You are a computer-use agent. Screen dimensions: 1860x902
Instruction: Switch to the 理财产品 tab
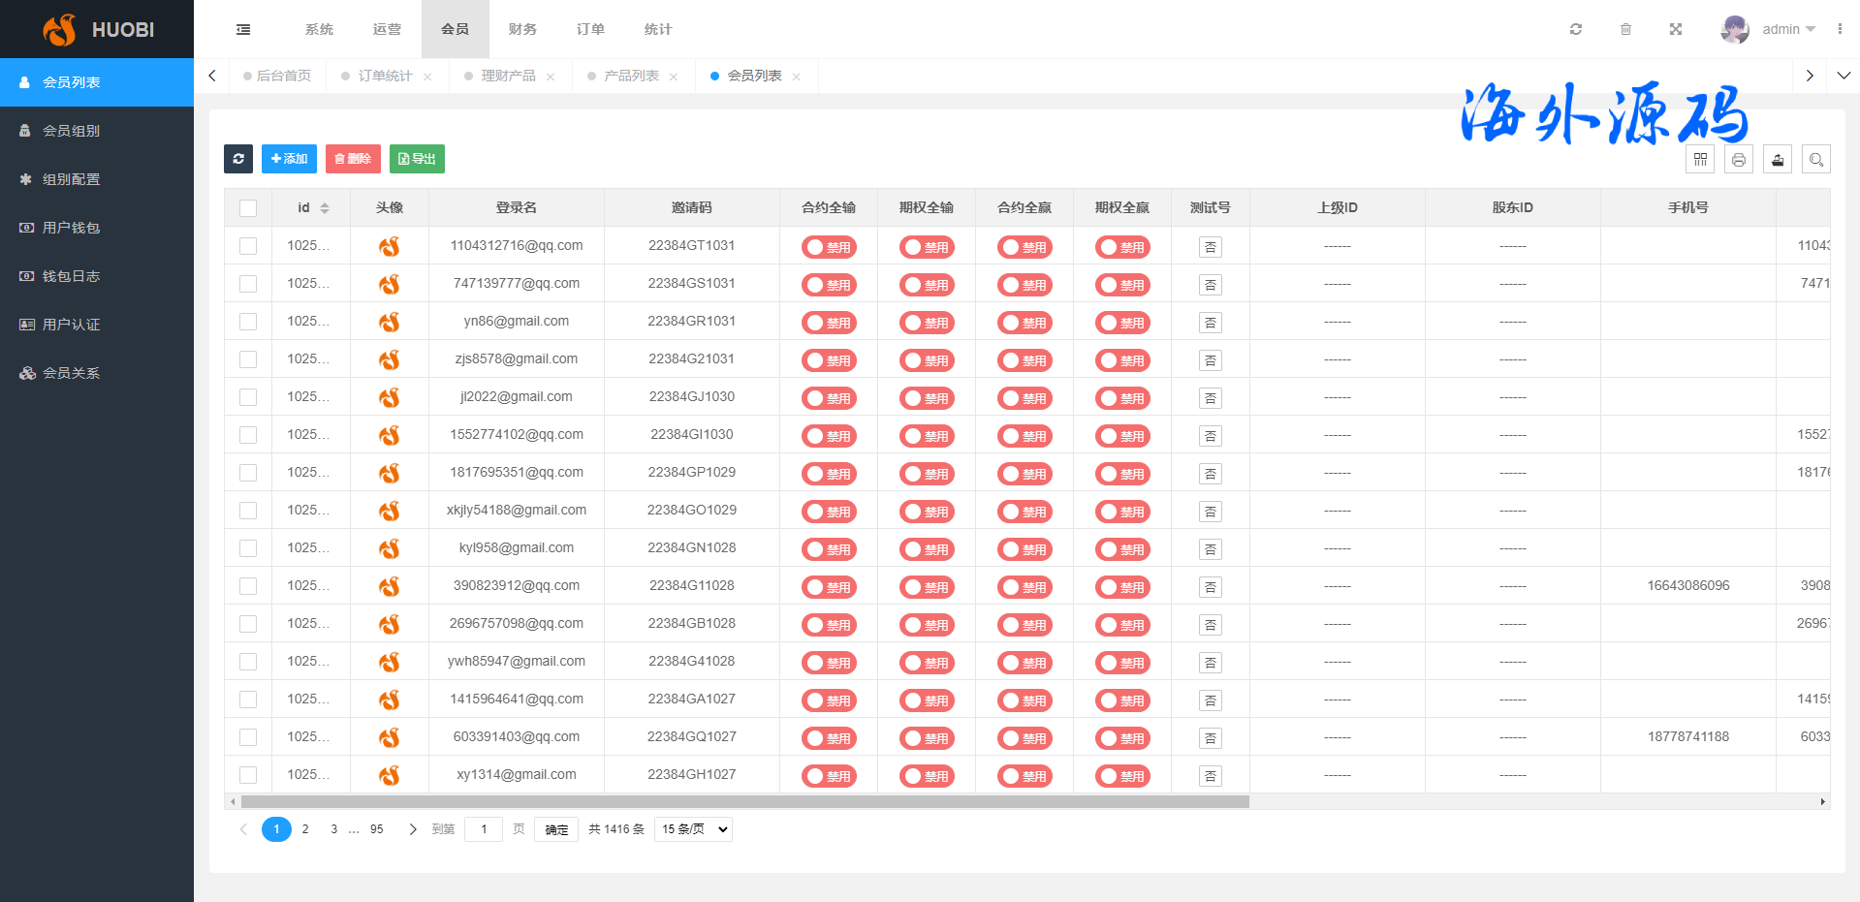click(508, 76)
